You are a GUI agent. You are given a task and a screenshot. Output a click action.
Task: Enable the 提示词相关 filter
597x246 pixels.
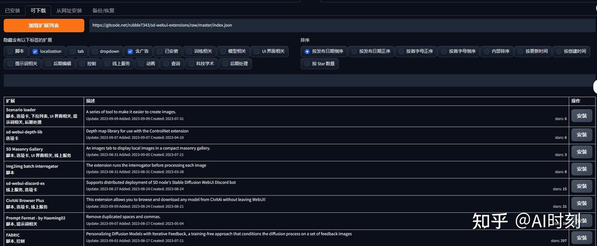click(10, 63)
